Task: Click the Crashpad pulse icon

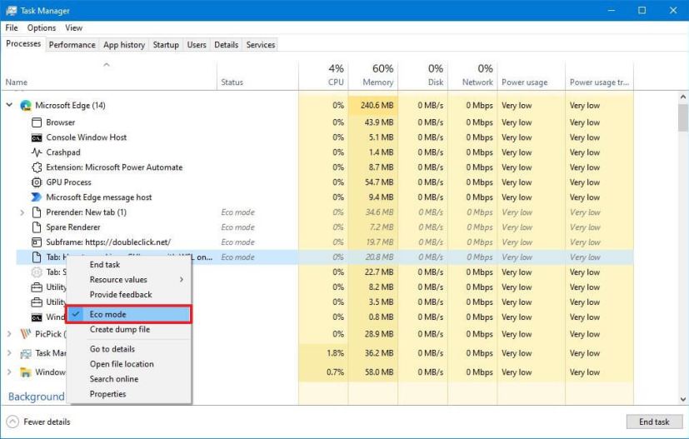Action: coord(37,152)
